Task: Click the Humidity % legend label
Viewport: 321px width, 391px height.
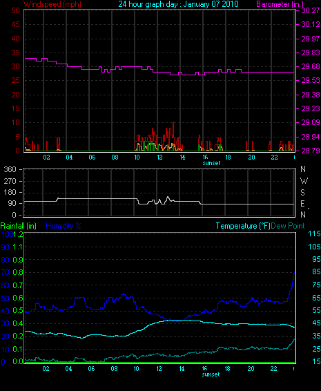Action: point(64,226)
